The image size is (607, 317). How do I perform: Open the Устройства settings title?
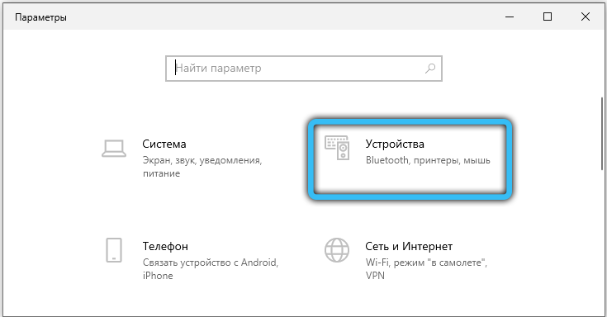[395, 144]
